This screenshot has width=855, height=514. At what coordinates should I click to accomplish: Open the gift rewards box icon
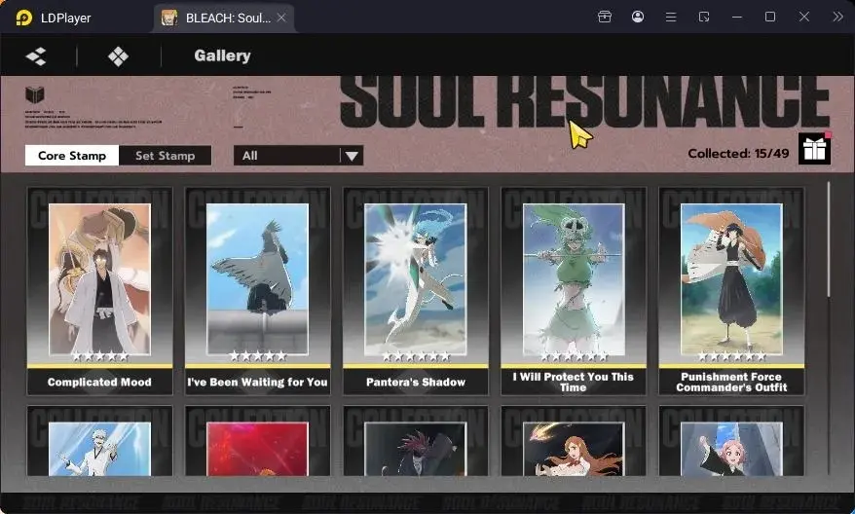(815, 149)
